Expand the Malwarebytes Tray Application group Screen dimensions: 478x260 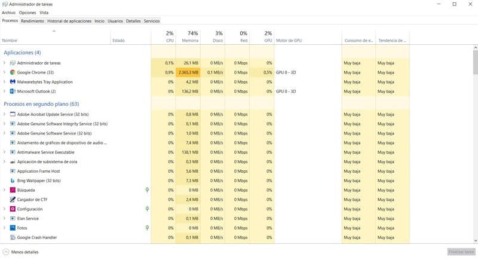click(x=4, y=82)
